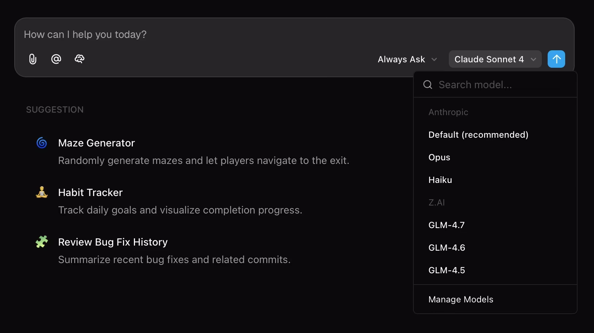Screen dimensions: 594x333
Task: Click the search magnifier icon
Action: tap(428, 85)
